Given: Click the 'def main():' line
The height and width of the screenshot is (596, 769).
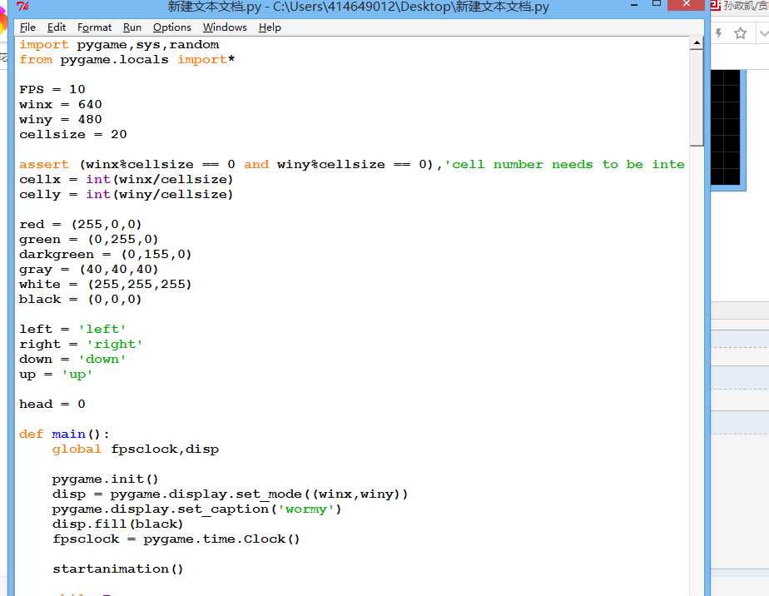Looking at the screenshot, I should pos(64,435).
